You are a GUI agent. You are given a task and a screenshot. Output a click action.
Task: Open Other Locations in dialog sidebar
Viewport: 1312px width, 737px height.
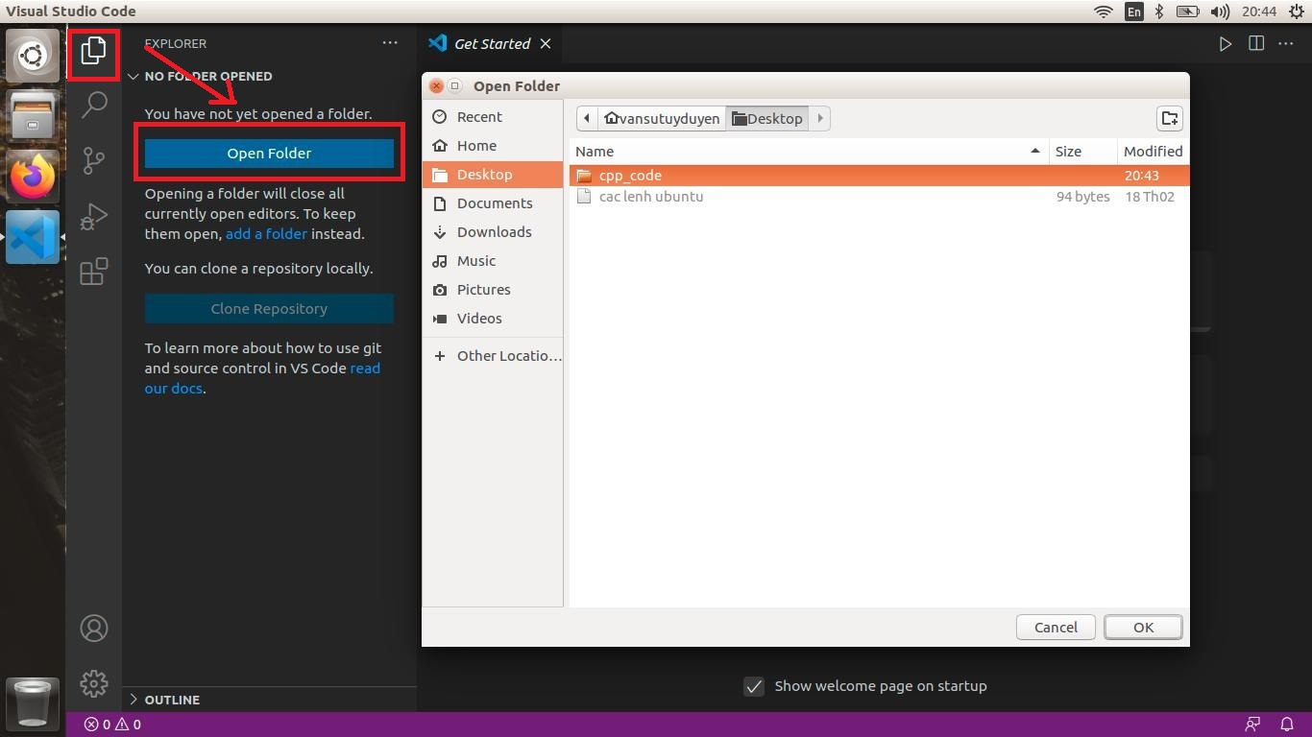(x=493, y=355)
